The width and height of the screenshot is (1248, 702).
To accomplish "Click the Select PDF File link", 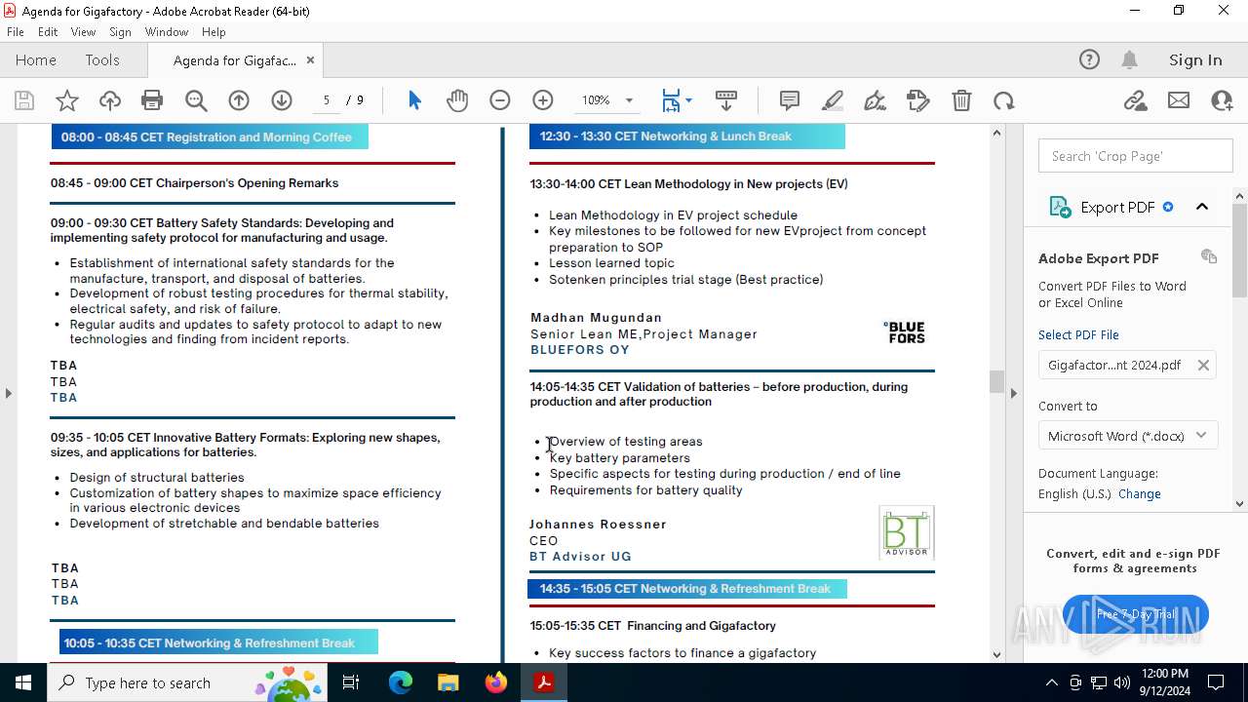I will [1078, 334].
